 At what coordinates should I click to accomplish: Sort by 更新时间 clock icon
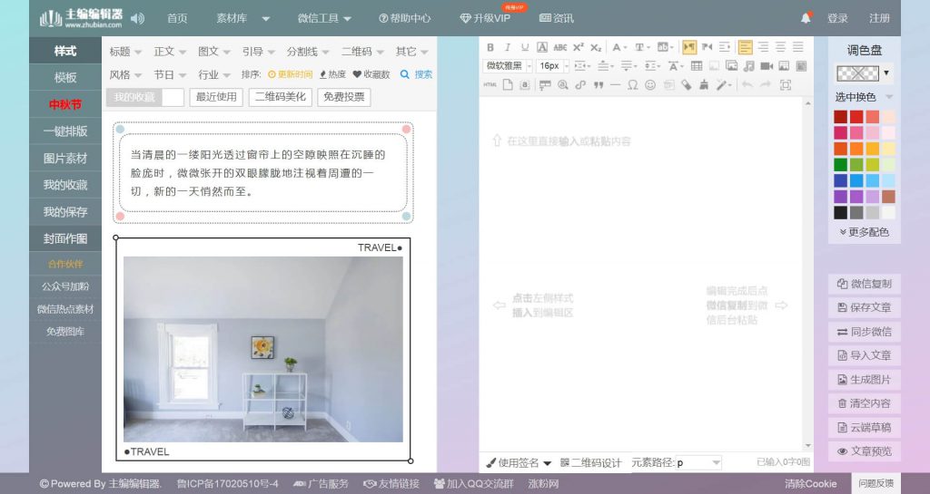pos(290,74)
